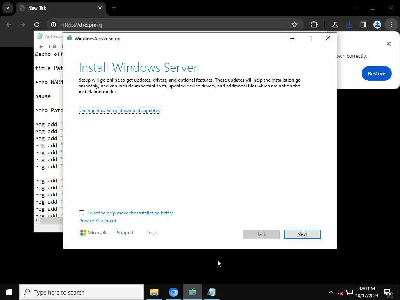400x300 pixels.
Task: Switch to Chrome on the taskbar
Action: click(173, 292)
